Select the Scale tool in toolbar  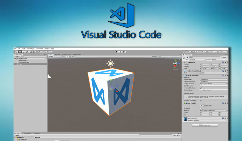click(x=27, y=52)
